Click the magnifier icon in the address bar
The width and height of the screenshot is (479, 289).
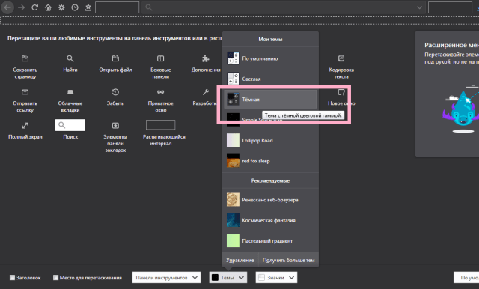(149, 7)
